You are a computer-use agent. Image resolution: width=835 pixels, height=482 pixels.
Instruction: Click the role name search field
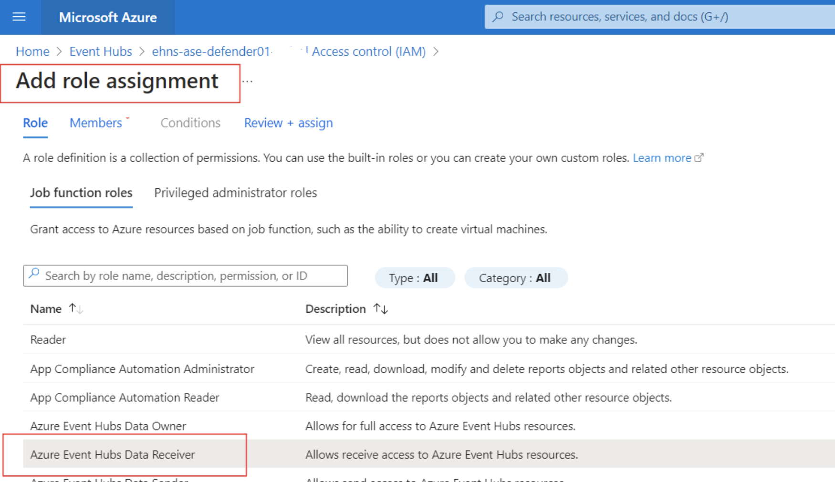185,276
